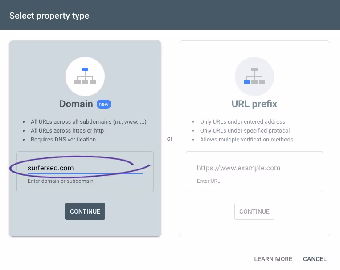Click 'Only URLs under entered address' bullet

(243, 122)
